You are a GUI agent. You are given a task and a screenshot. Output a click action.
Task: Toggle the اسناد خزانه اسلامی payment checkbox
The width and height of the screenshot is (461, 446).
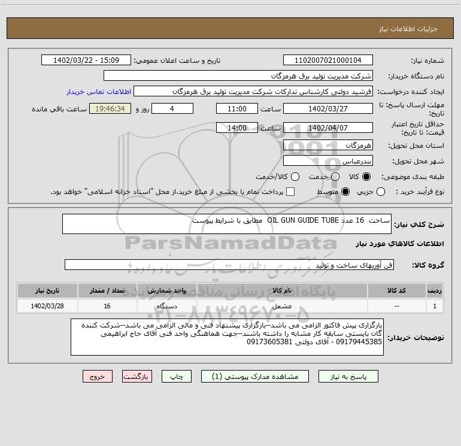pos(290,192)
